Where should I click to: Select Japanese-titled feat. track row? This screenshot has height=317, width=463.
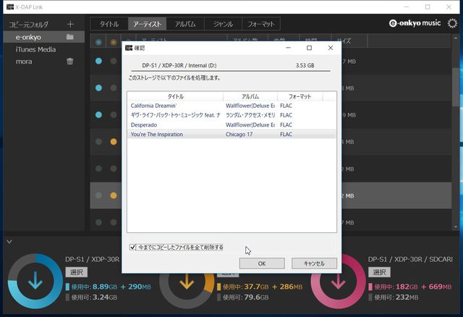(231, 115)
